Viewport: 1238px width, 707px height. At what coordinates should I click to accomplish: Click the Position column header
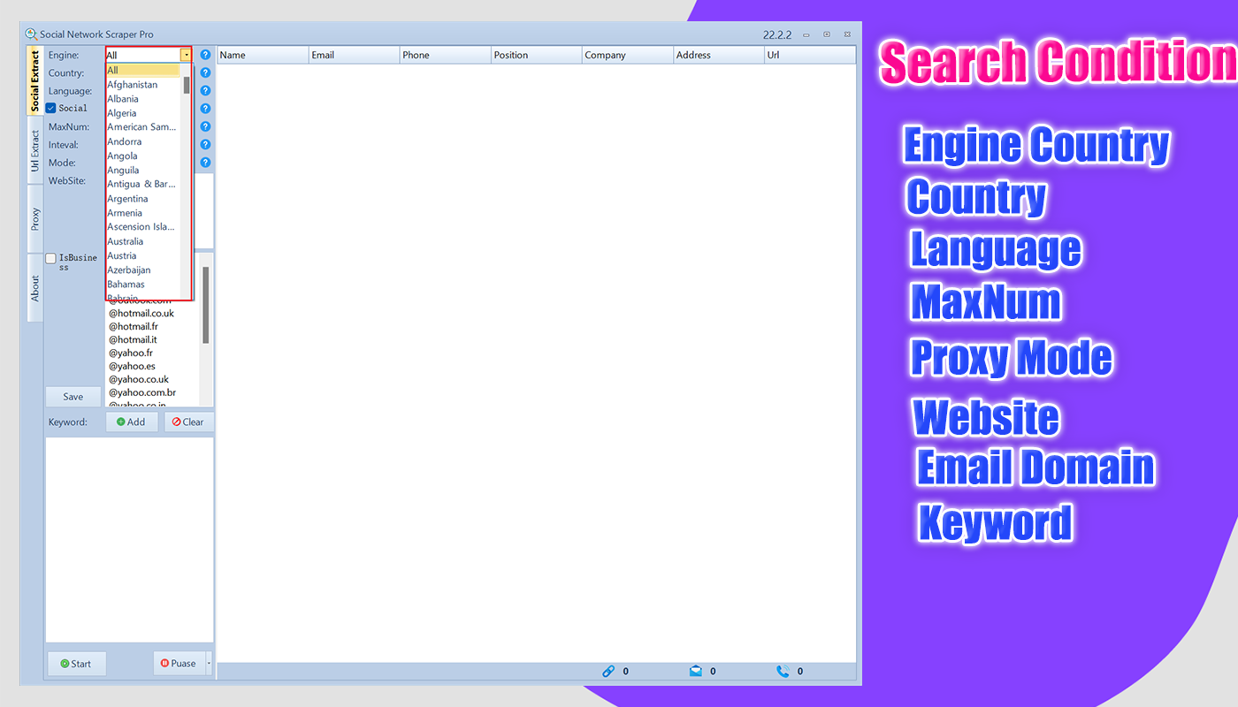536,55
